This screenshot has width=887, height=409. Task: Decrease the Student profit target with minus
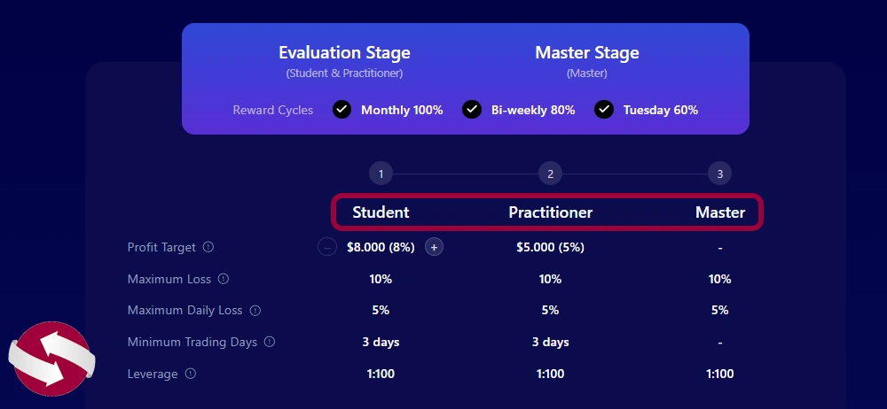click(327, 247)
